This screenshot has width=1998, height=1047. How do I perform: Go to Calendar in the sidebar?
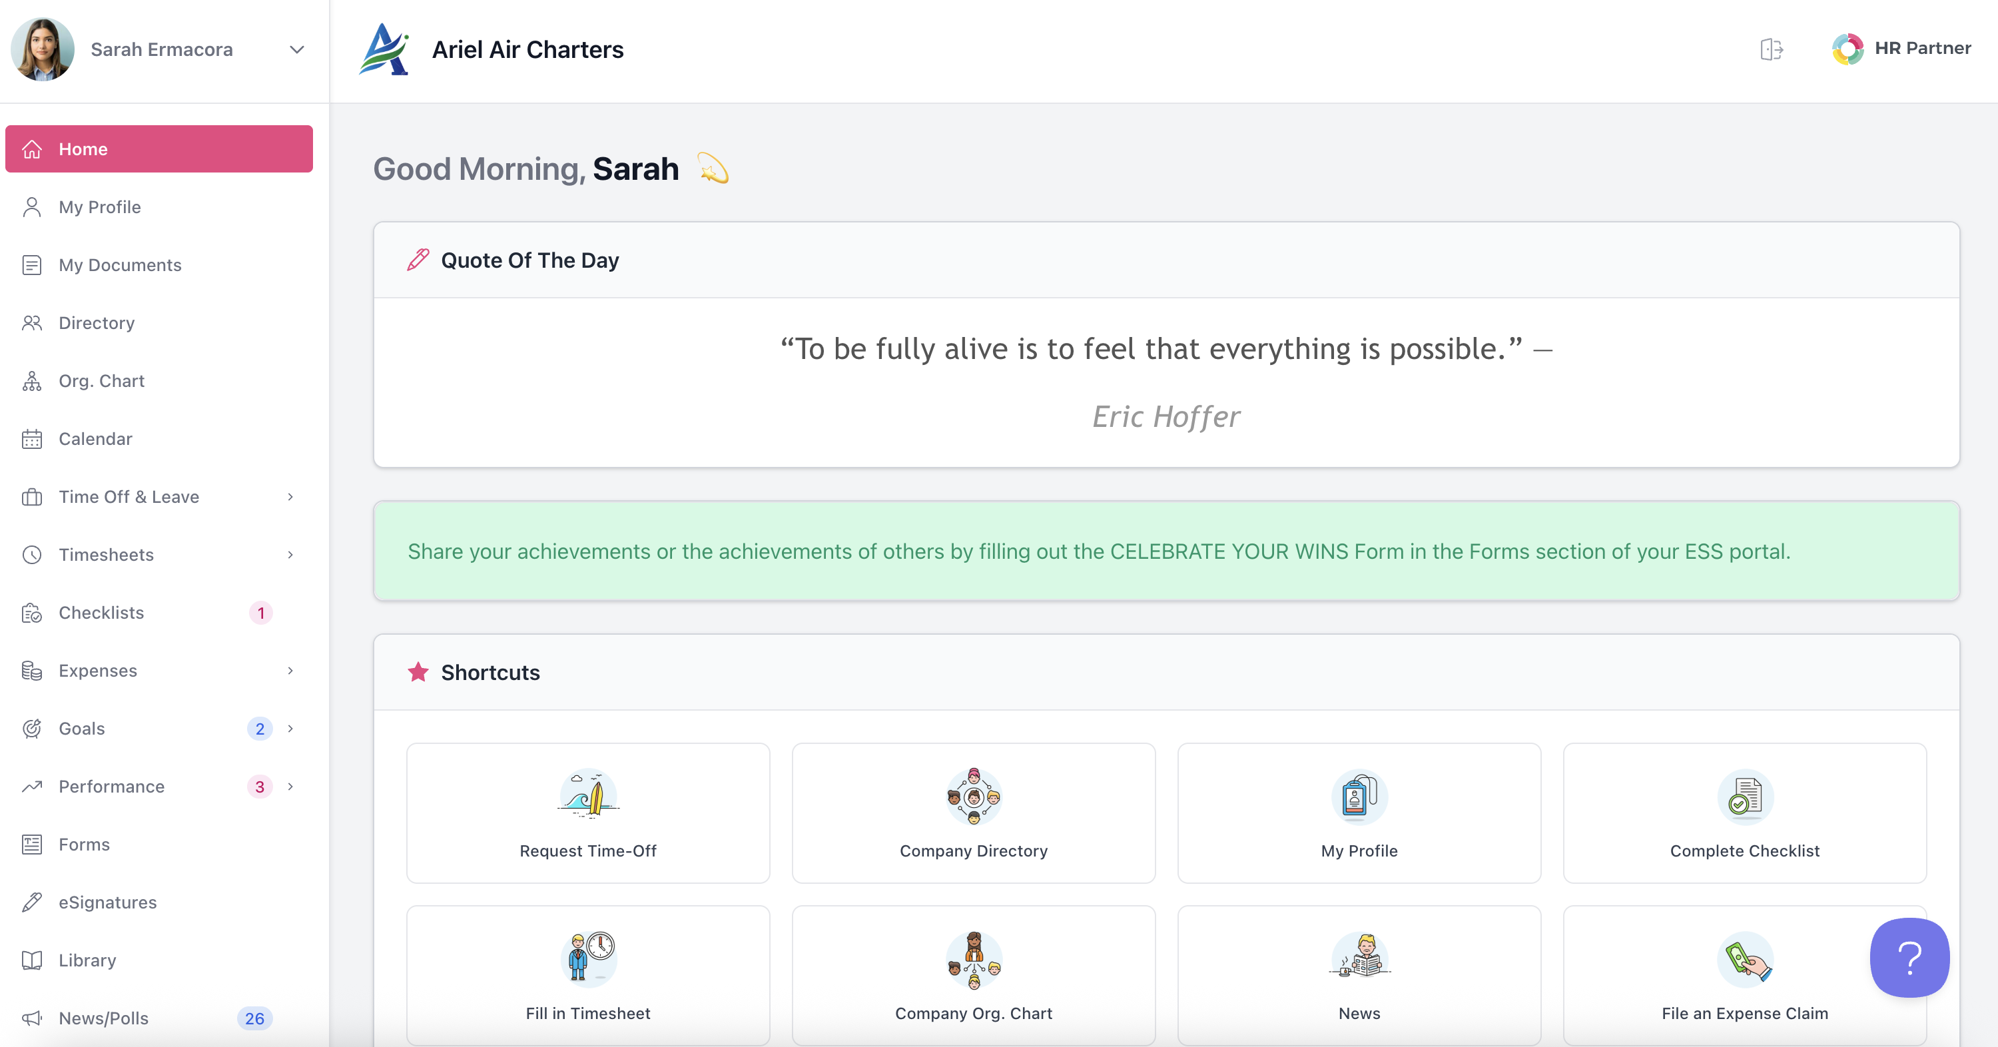95,439
